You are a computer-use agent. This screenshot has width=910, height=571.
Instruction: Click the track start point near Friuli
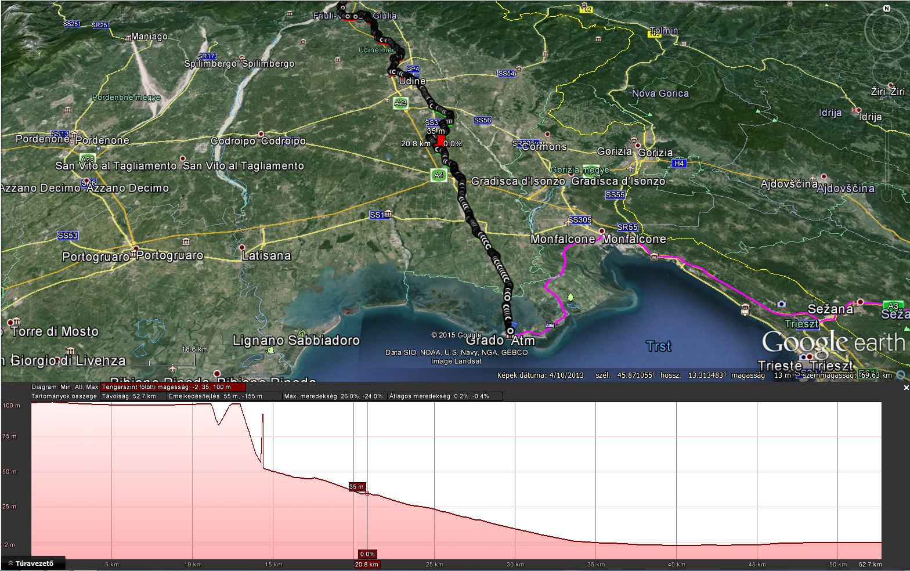click(x=342, y=7)
